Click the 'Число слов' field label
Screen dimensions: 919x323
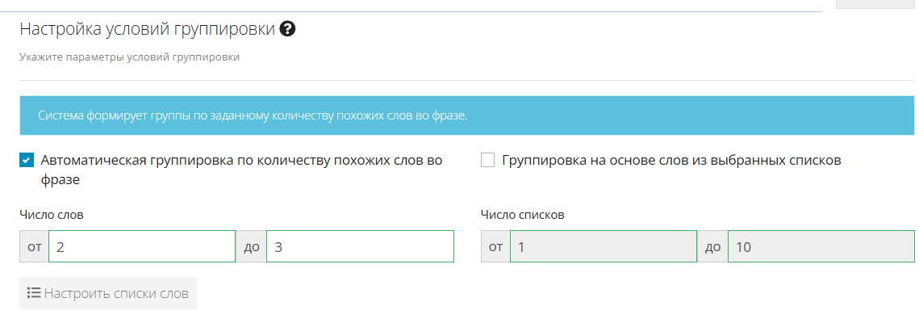tap(51, 215)
